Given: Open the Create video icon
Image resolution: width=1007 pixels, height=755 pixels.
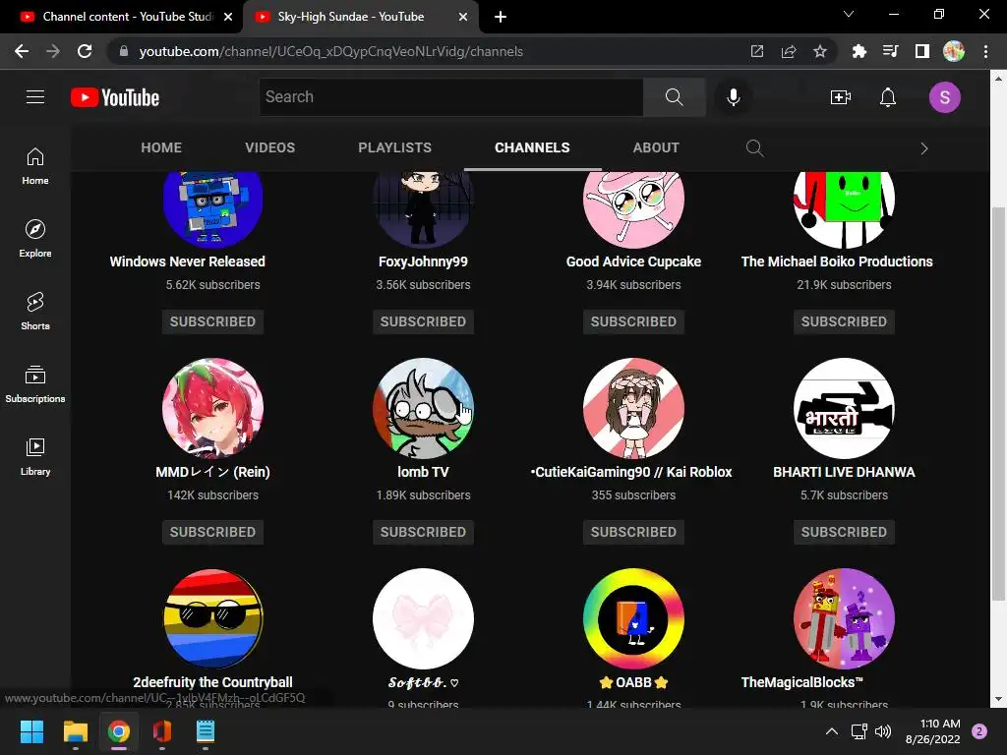Looking at the screenshot, I should click(x=840, y=97).
